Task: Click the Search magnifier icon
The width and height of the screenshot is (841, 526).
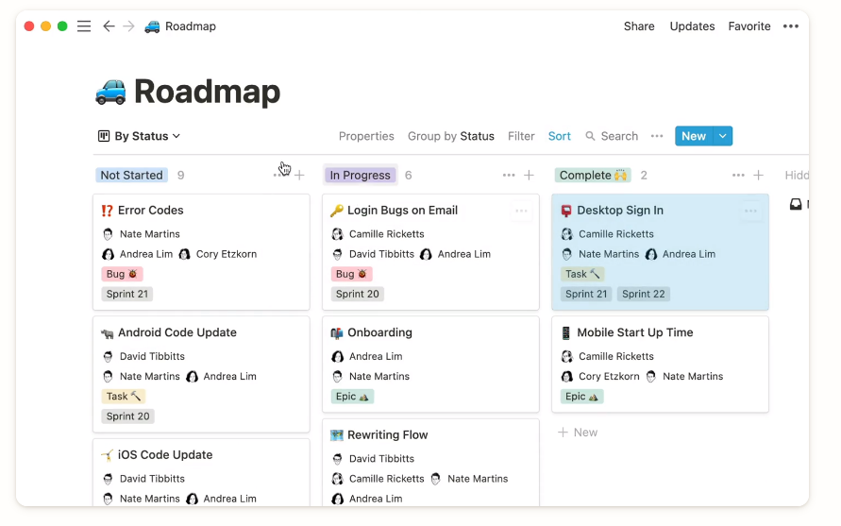Action: (x=591, y=136)
